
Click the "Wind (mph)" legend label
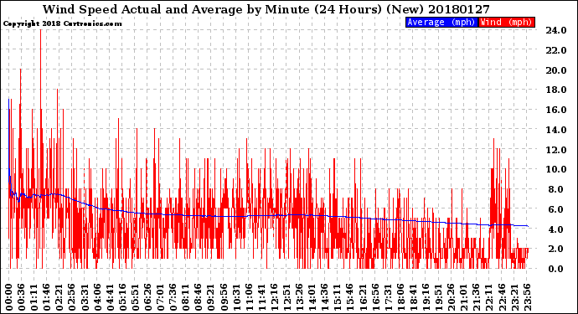click(506, 22)
